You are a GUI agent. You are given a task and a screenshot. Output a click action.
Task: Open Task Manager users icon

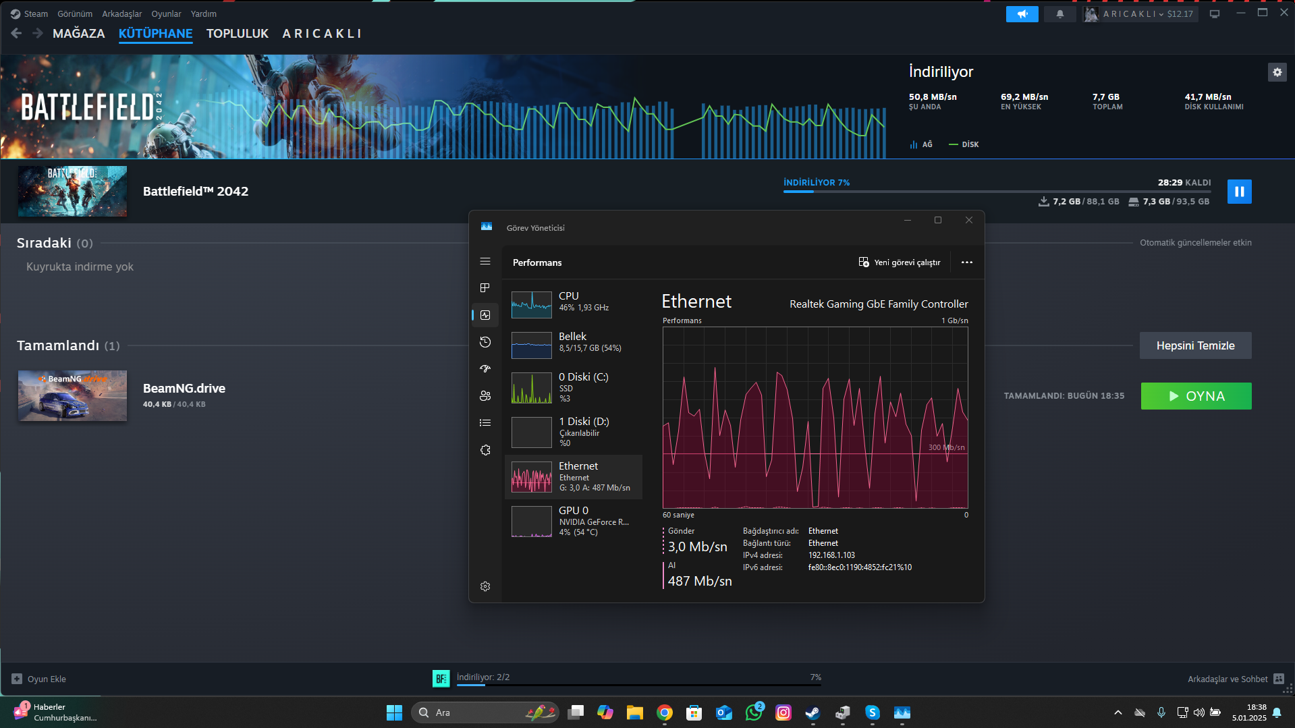coord(485,396)
